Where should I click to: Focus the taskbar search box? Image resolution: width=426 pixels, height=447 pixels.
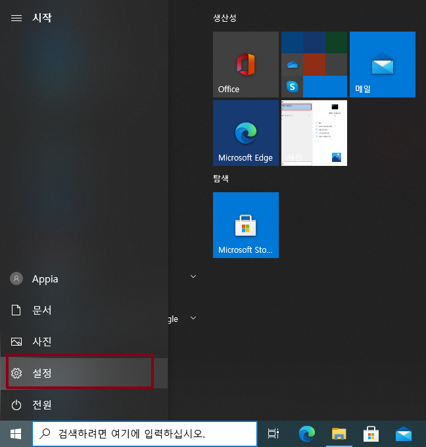click(145, 434)
